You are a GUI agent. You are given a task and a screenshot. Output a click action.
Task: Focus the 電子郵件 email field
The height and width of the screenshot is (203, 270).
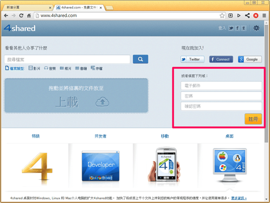[221, 86]
